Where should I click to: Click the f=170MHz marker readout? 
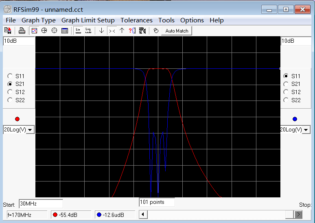point(27,215)
